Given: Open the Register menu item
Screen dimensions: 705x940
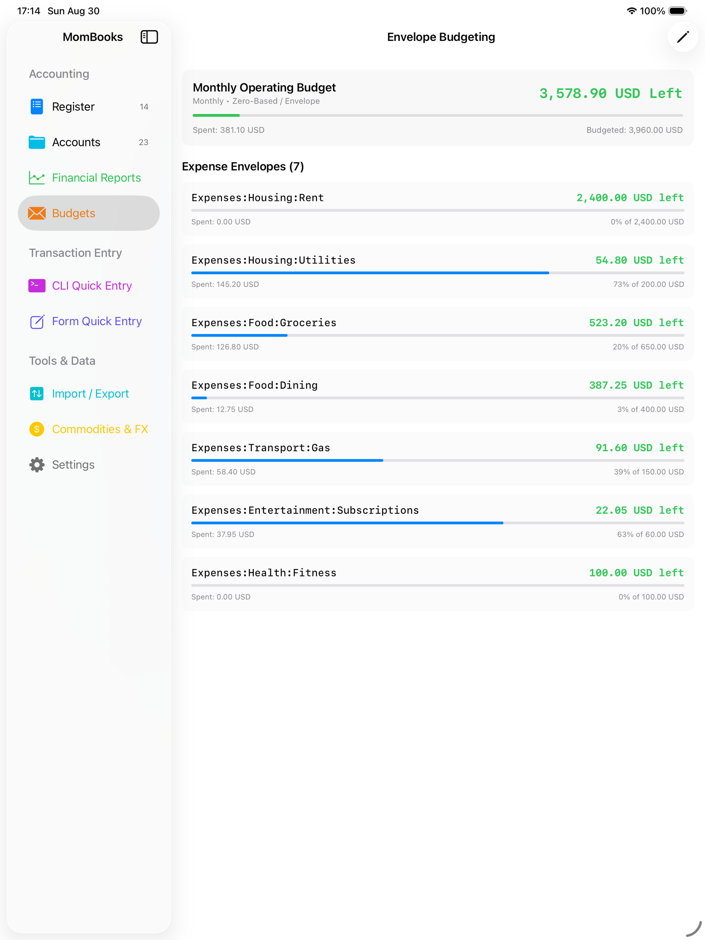Looking at the screenshot, I should click(x=89, y=107).
